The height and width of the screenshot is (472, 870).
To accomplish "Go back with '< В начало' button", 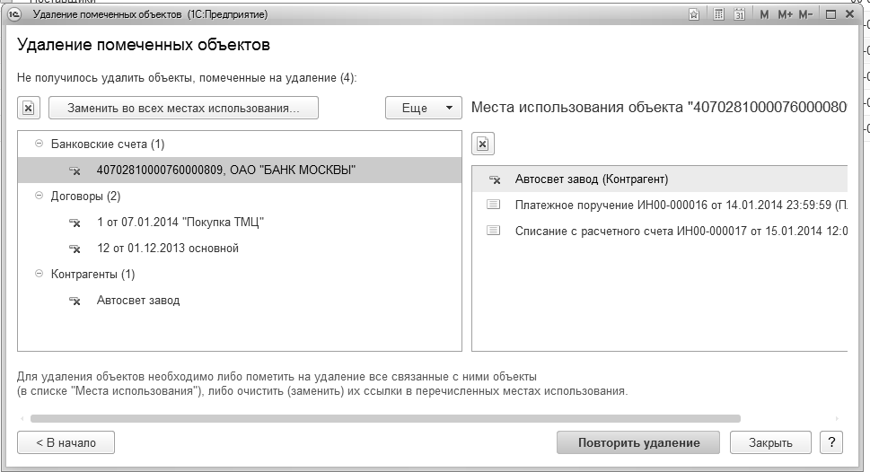I will click(66, 442).
